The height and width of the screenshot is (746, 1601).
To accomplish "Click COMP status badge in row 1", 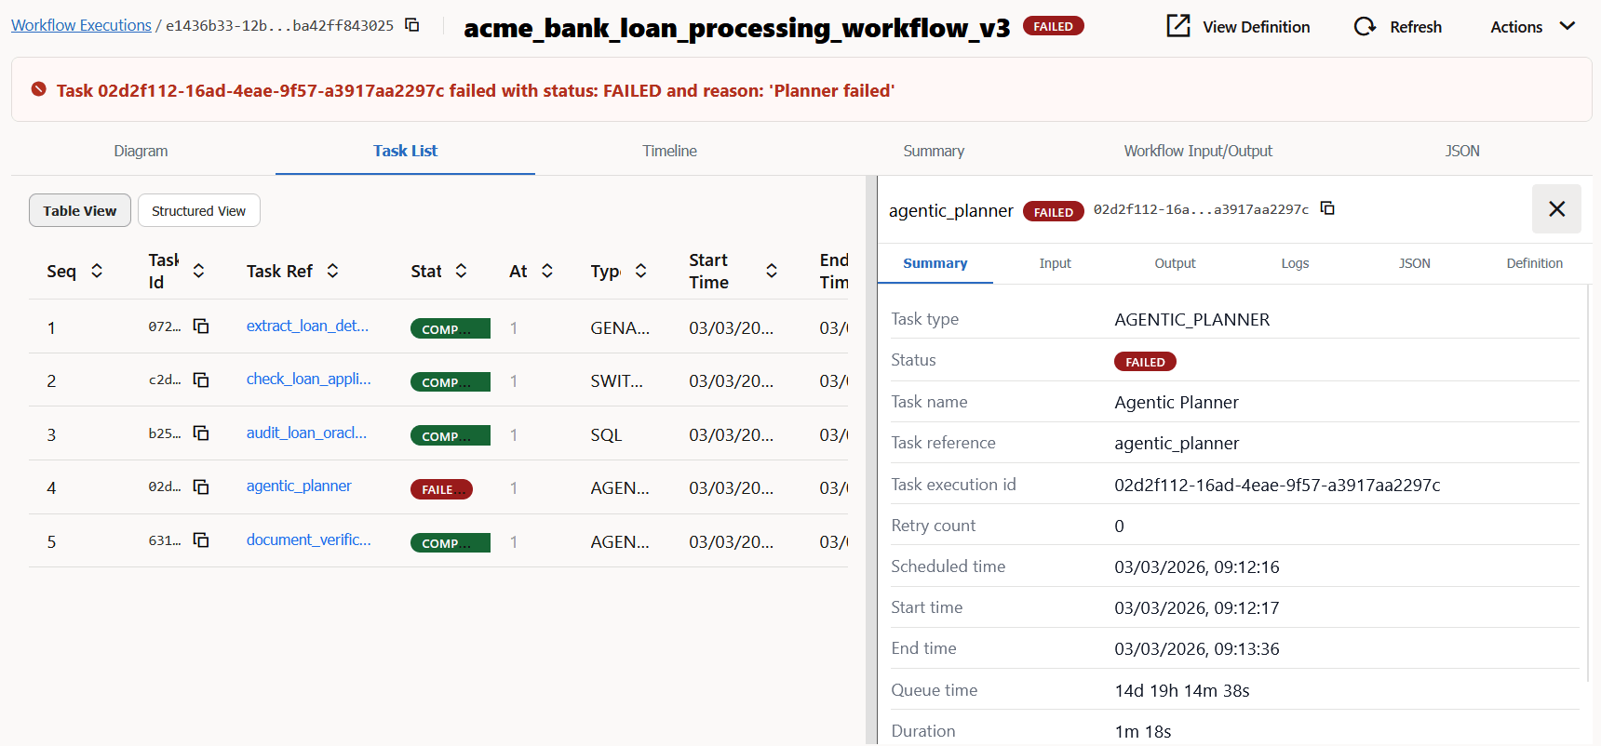I will 451,328.
